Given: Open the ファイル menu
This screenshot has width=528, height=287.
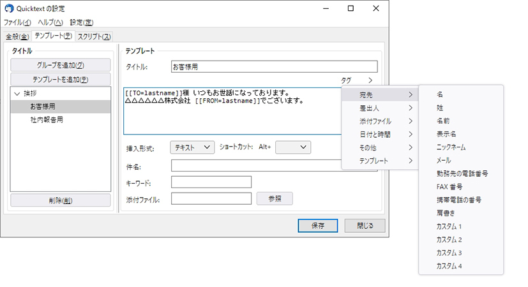Looking at the screenshot, I should pyautogui.click(x=17, y=22).
